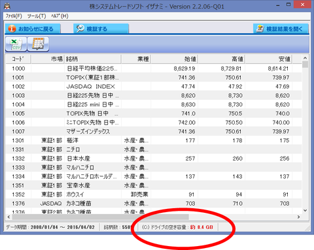Sort by 銘柄 column header

(x=93, y=59)
